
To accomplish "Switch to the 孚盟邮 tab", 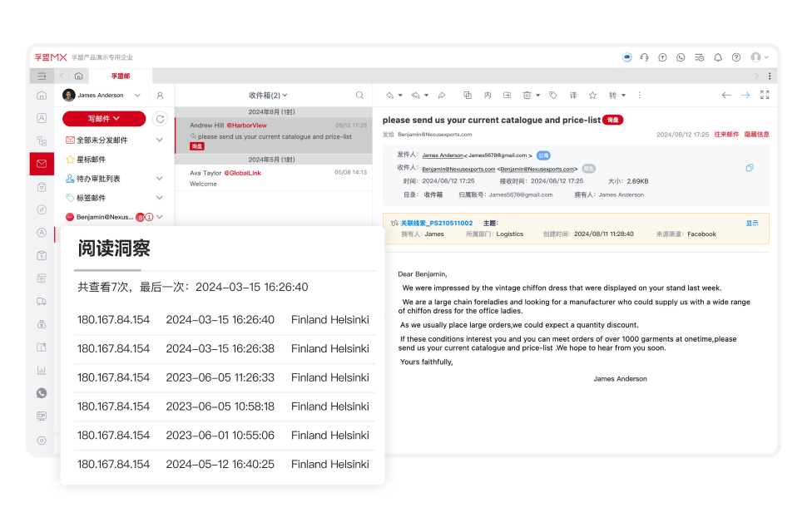I will [x=121, y=76].
